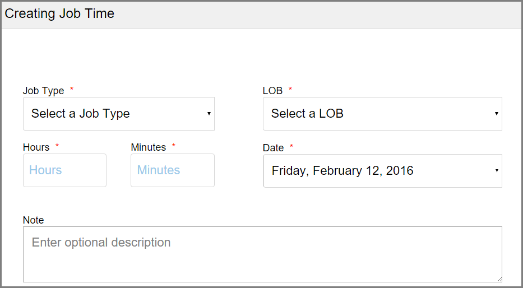
Task: Click the 'Creating Job Time' header title
Action: pos(59,14)
